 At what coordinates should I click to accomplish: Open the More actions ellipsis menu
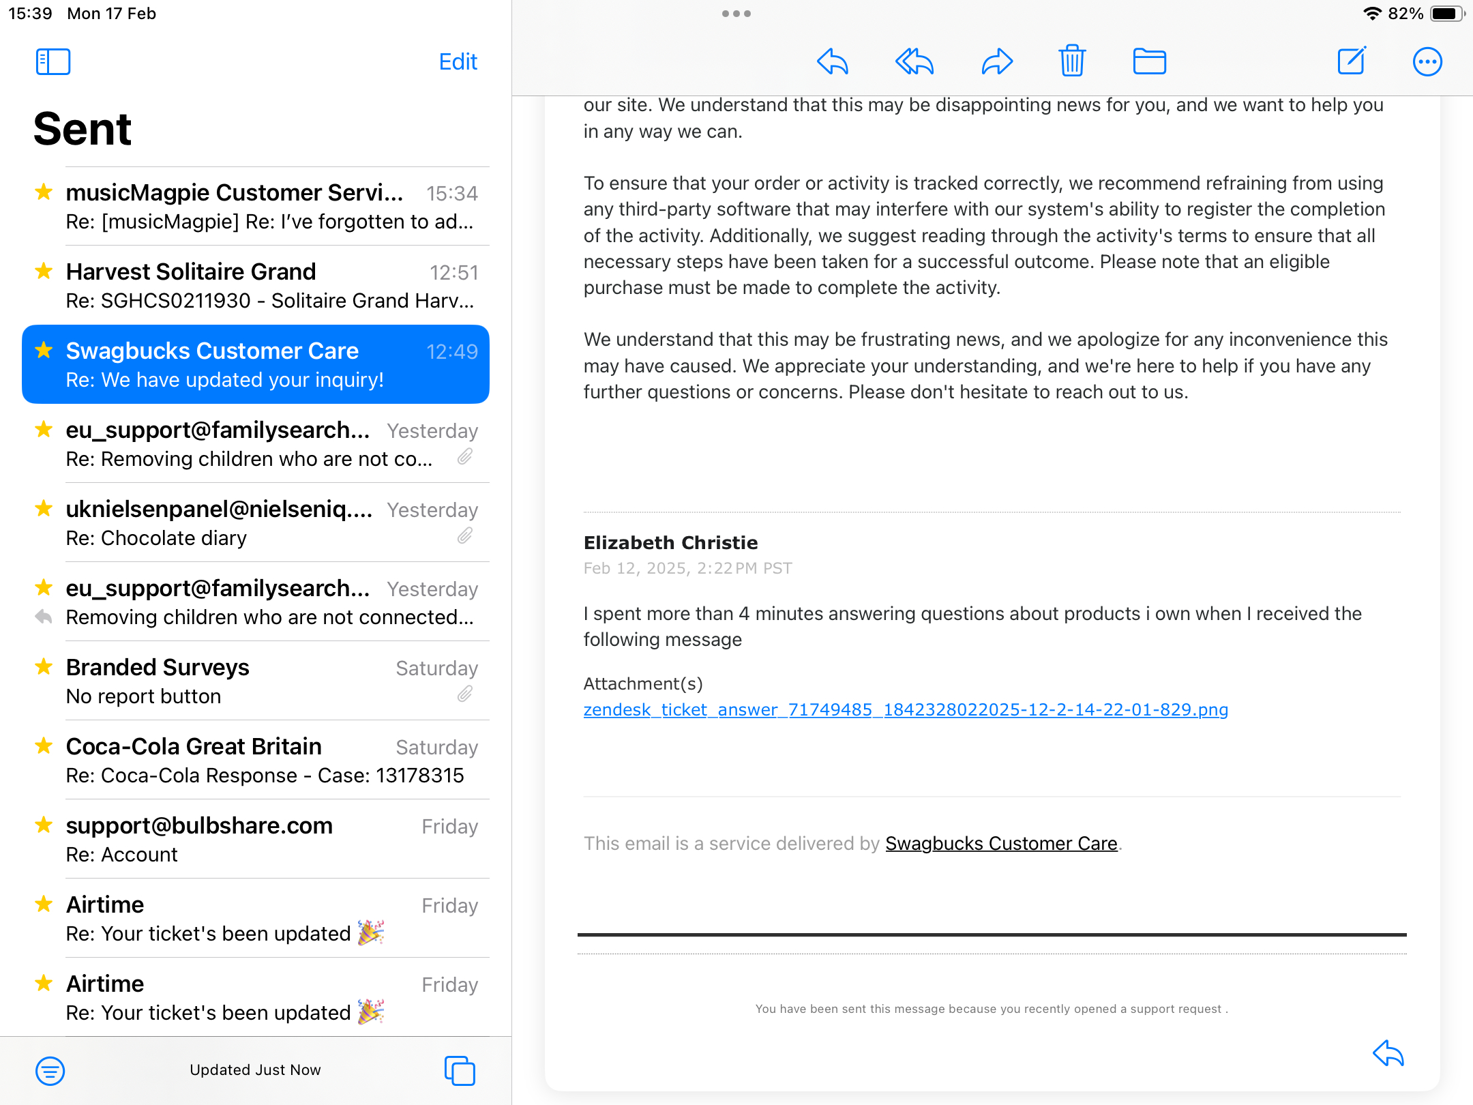pyautogui.click(x=1427, y=62)
